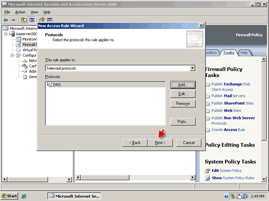Select the Cache node in the tree
The image size is (269, 201).
click(x=29, y=66)
